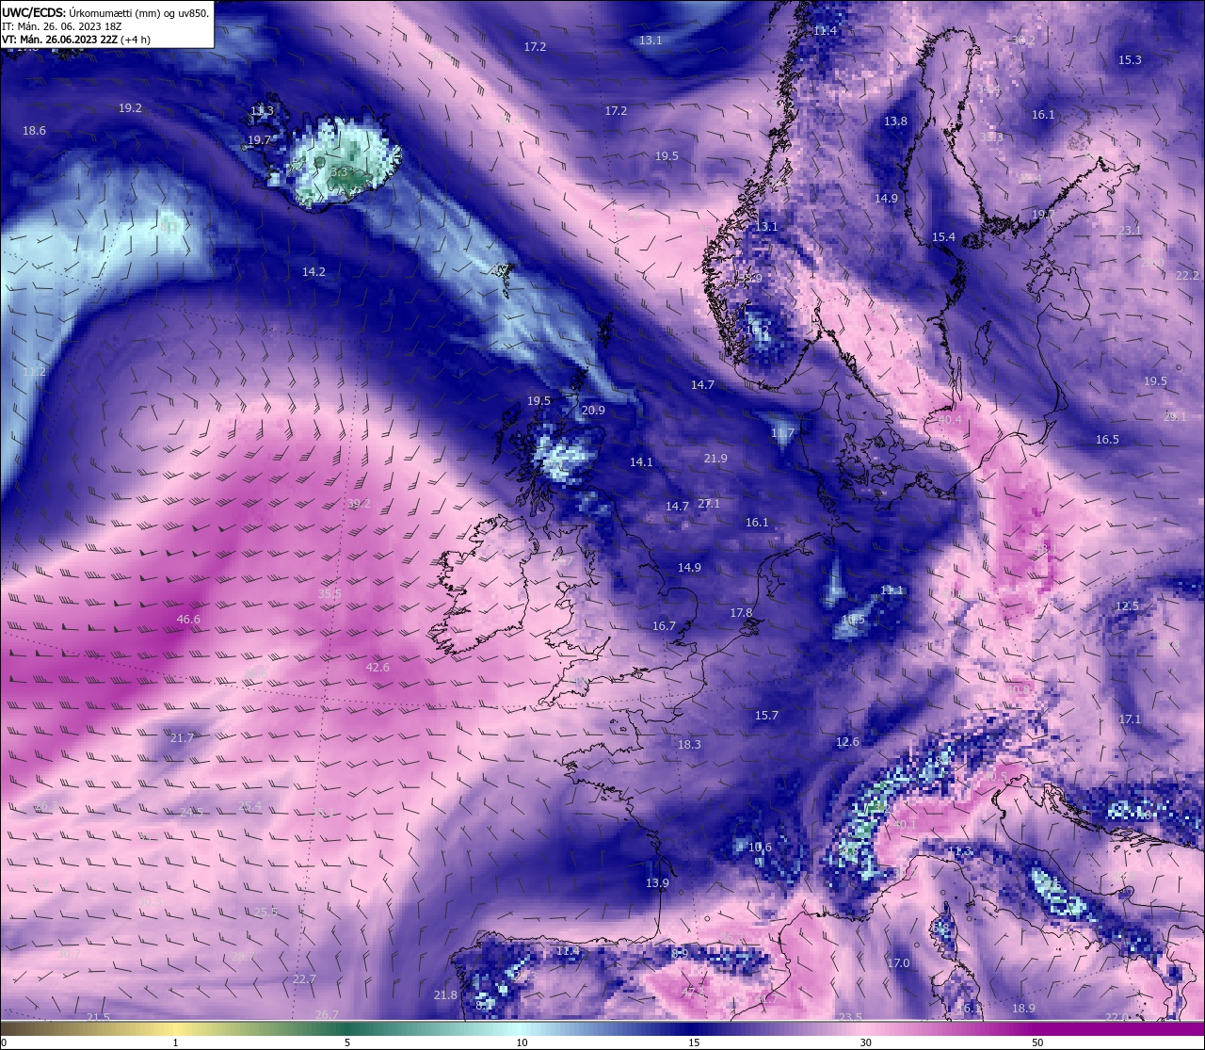
Task: Click the colour scale label '30'
Action: 865,1042
